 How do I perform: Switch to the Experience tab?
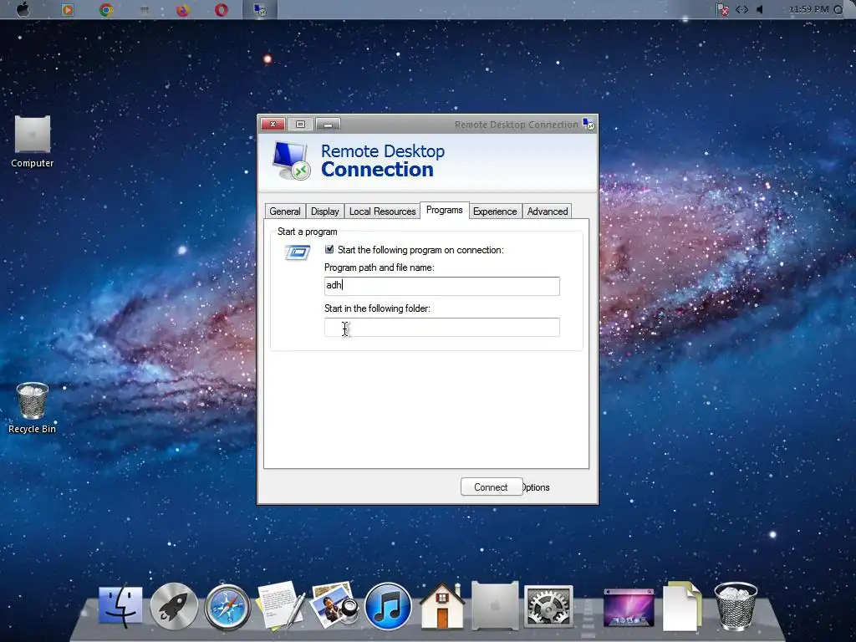pyautogui.click(x=495, y=211)
